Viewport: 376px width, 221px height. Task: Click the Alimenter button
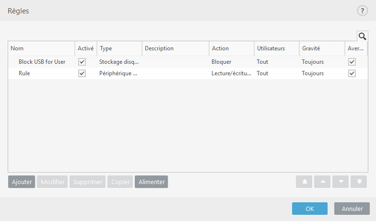152,182
